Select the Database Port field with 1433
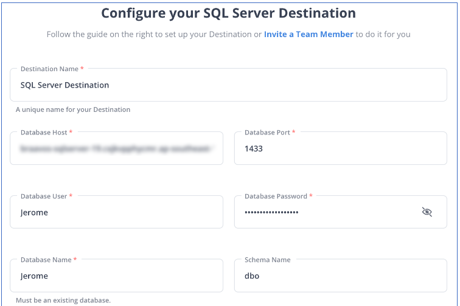460x306 pixels. [341, 148]
